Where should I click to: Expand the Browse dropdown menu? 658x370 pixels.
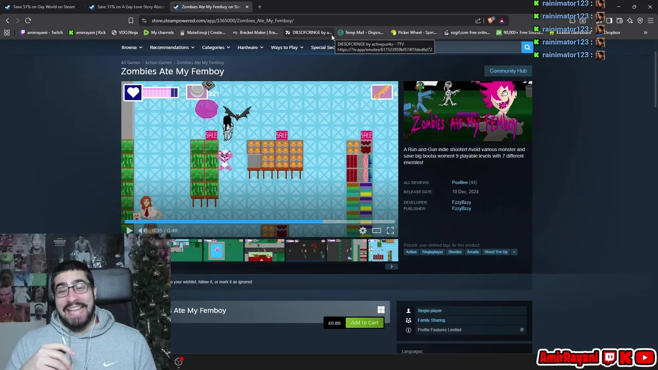pyautogui.click(x=132, y=47)
